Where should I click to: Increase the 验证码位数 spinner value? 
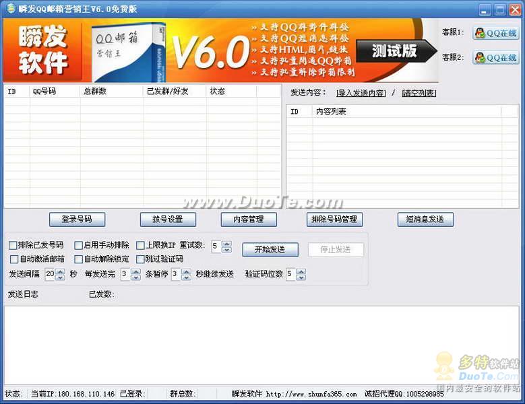click(301, 271)
